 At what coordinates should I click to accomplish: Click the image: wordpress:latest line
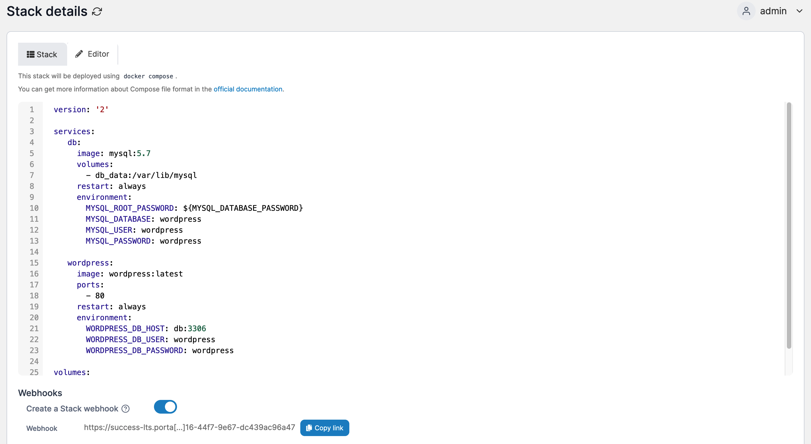pos(130,274)
